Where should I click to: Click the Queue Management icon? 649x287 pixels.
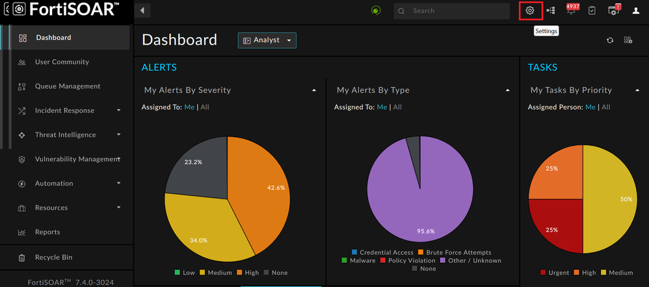[x=22, y=86]
